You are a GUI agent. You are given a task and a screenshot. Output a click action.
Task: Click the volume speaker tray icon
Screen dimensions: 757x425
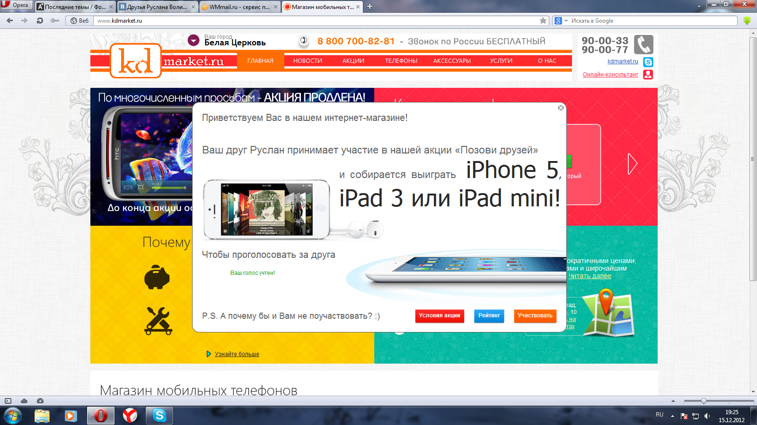pos(707,416)
